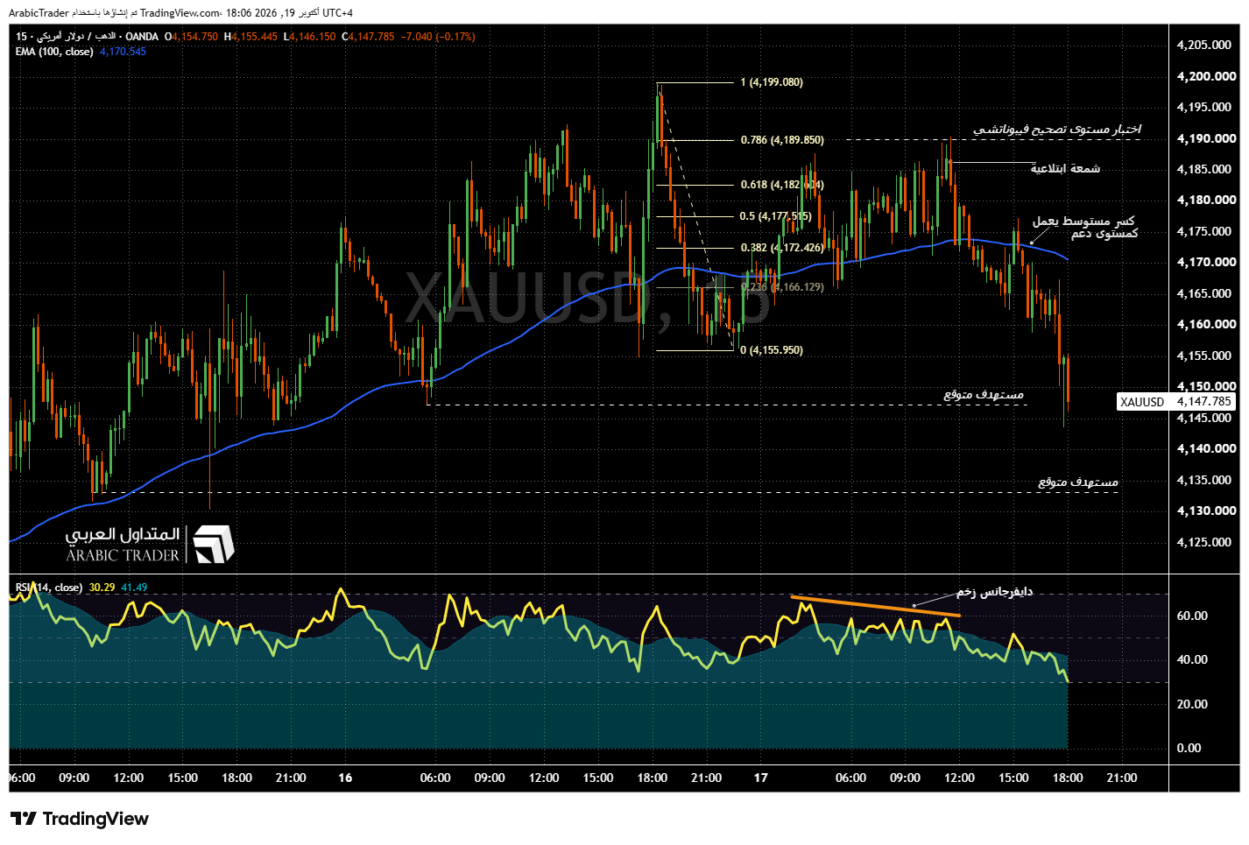Screen dimensions: 1249x845
Task: Click the date label 17 on time axis
Action: tap(760, 778)
